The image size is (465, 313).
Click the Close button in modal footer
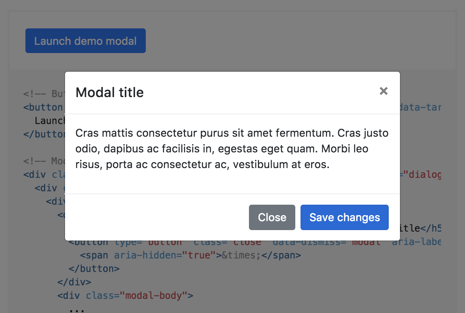click(272, 217)
